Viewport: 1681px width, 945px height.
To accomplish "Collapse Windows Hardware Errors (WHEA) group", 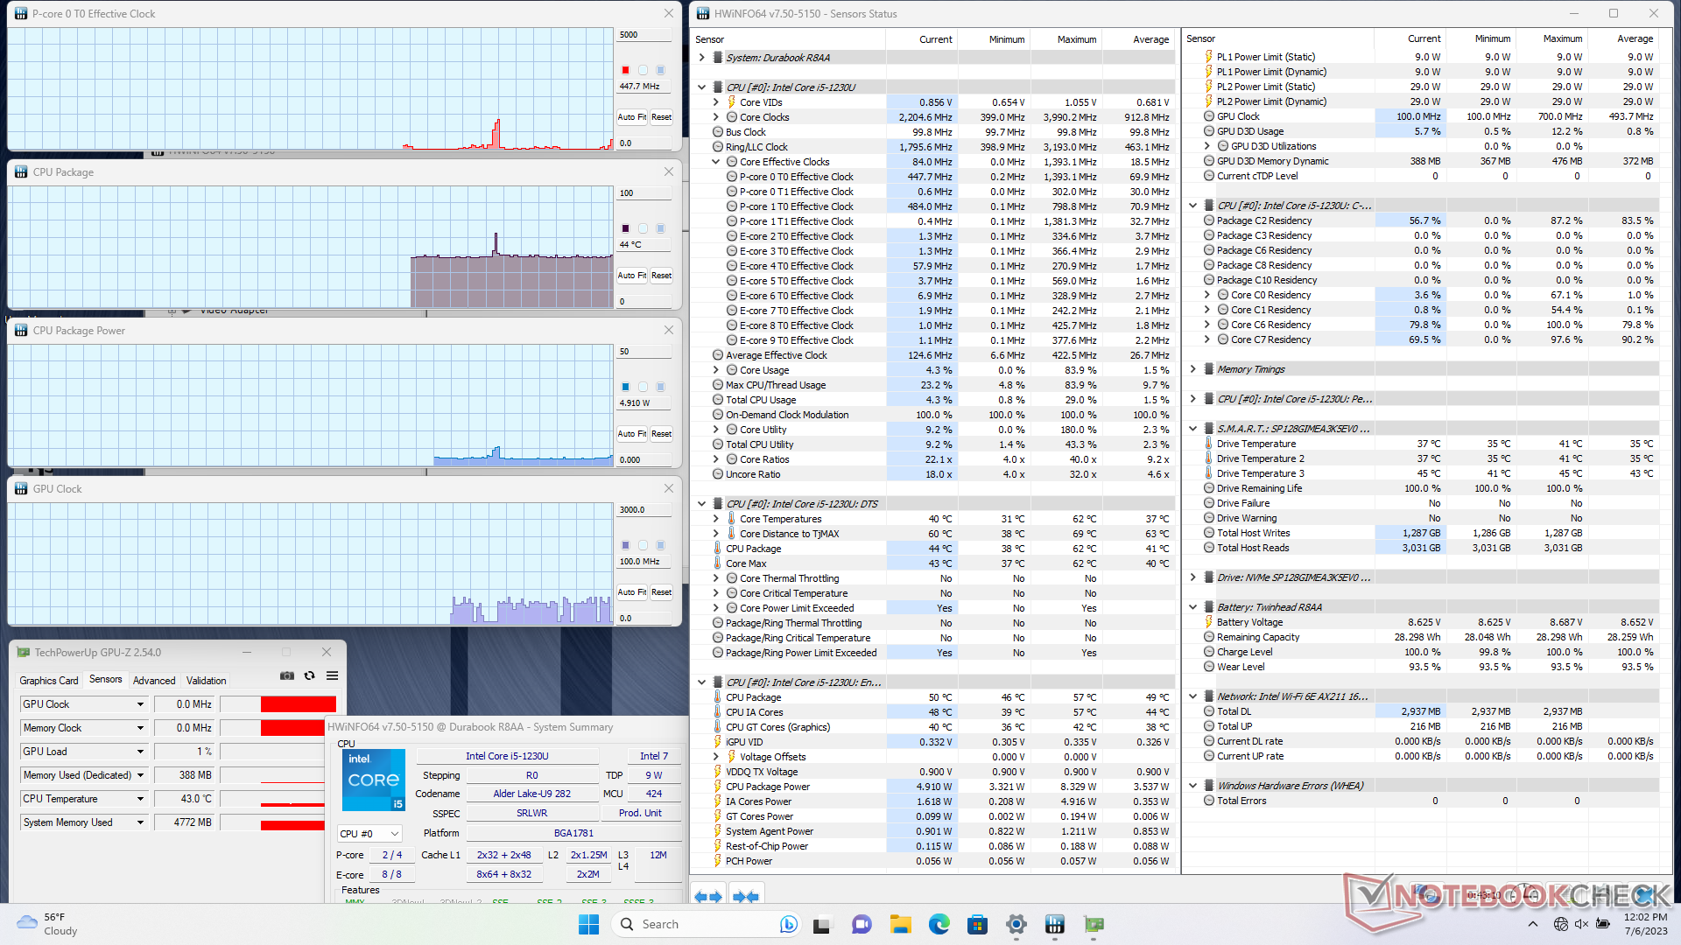I will coord(1192,786).
